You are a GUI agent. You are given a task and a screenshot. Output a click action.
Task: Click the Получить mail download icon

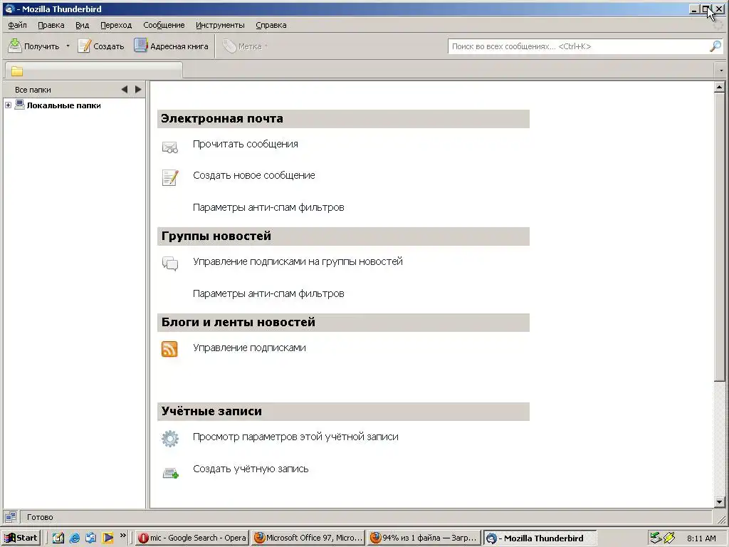pos(15,46)
